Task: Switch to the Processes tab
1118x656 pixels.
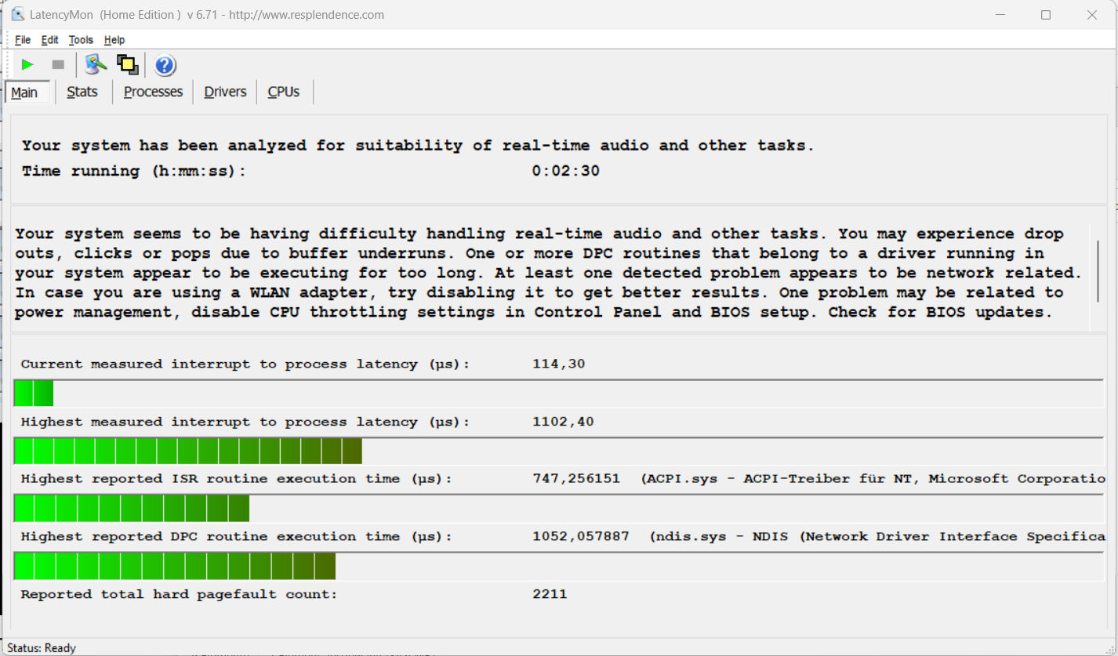Action: [x=153, y=92]
